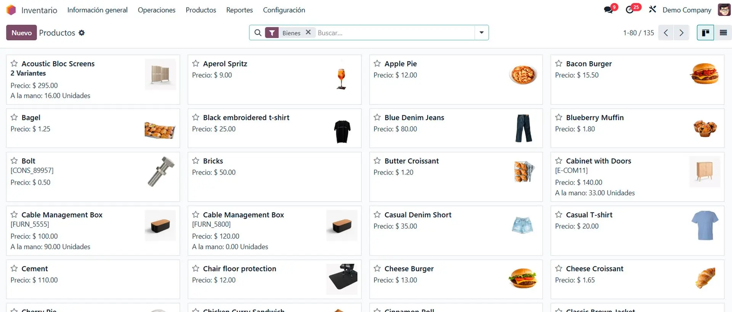Image resolution: width=732 pixels, height=312 pixels.
Task: Toggle favorite star for Blue Denim Jeans
Action: (x=377, y=117)
